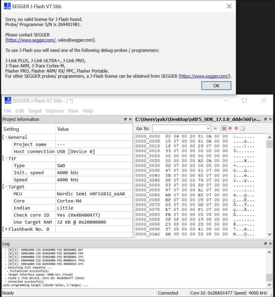Open the second segger.com link after 'obtained from SEGGER'
275x297 pixels.
click(204, 76)
